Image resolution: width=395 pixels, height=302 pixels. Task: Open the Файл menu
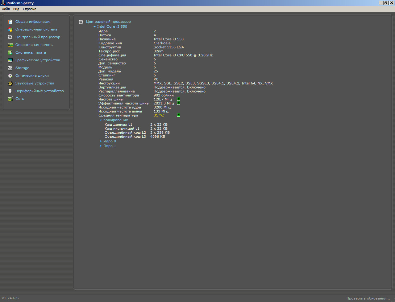pos(6,9)
